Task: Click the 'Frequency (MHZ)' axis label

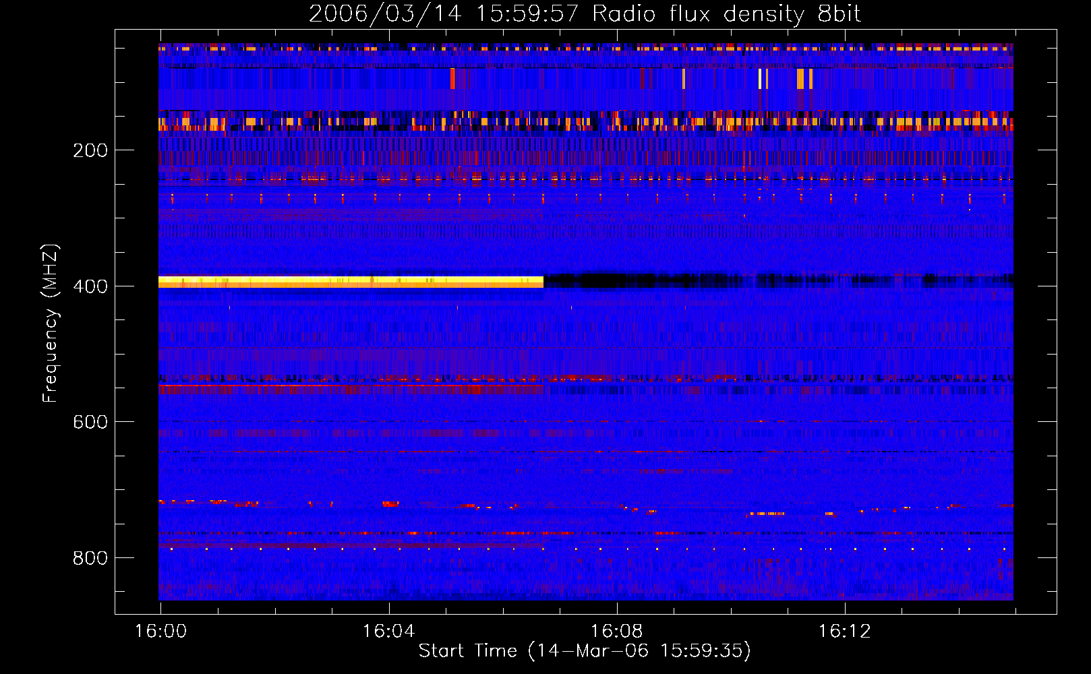Action: tap(50, 324)
